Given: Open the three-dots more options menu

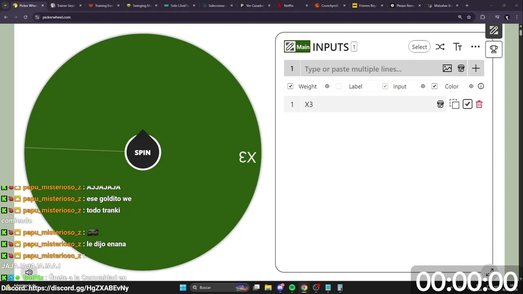Looking at the screenshot, I should pos(475,47).
